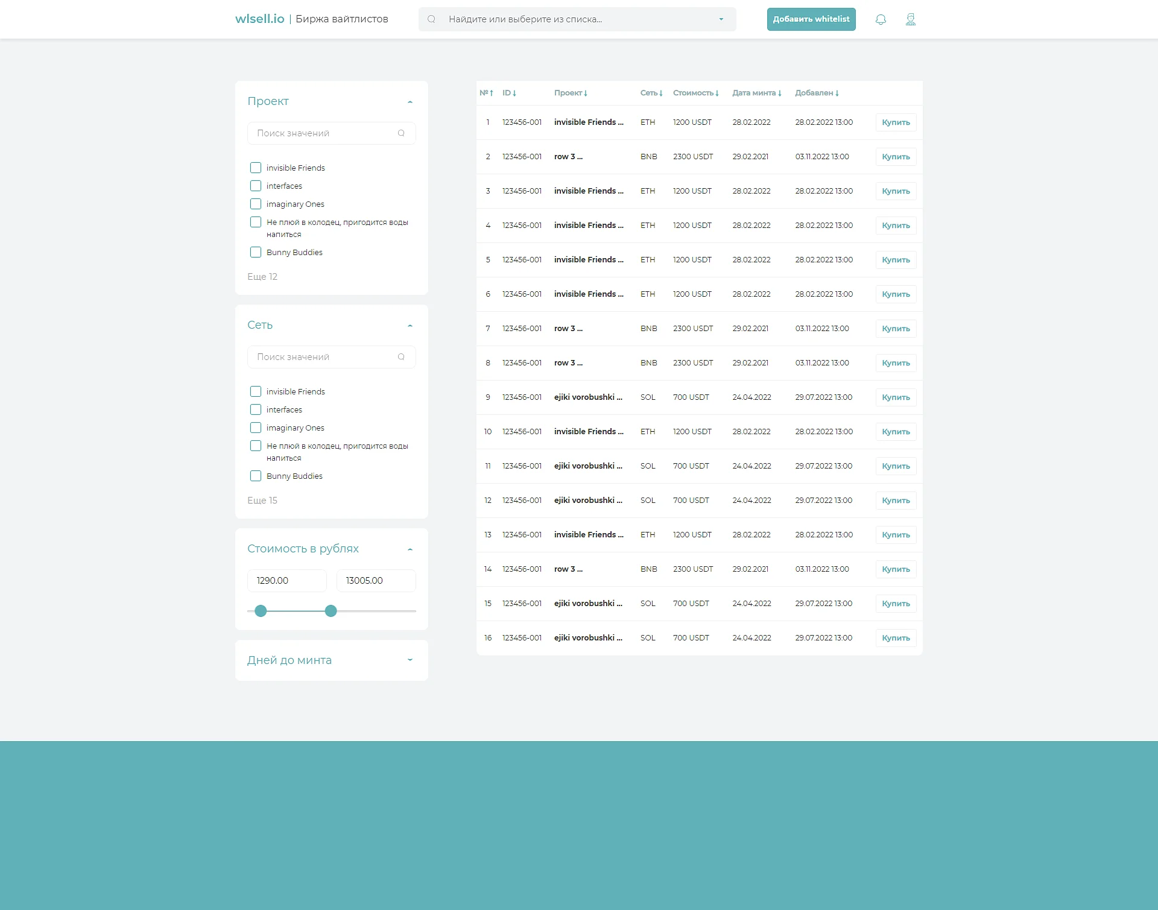Go to wlsell.io home logo

click(260, 19)
